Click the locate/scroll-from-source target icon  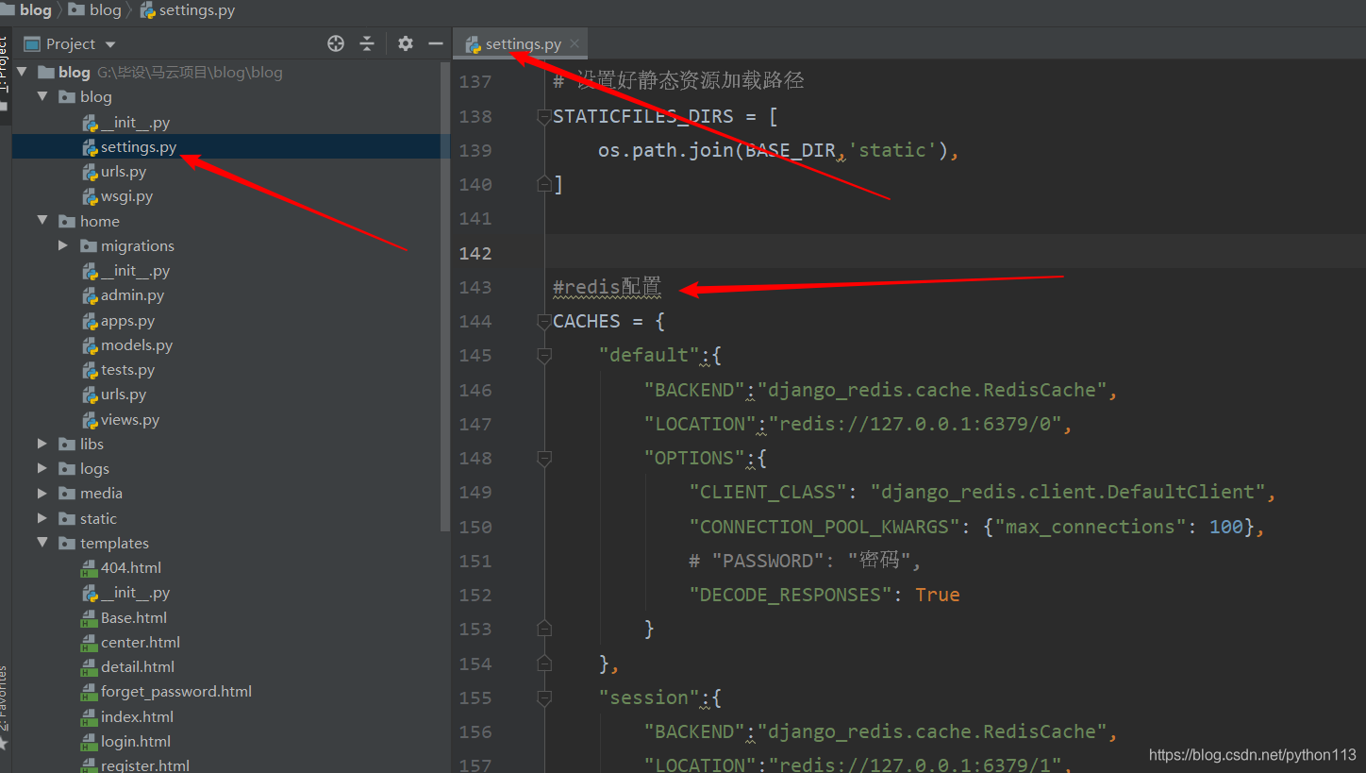[x=336, y=43]
